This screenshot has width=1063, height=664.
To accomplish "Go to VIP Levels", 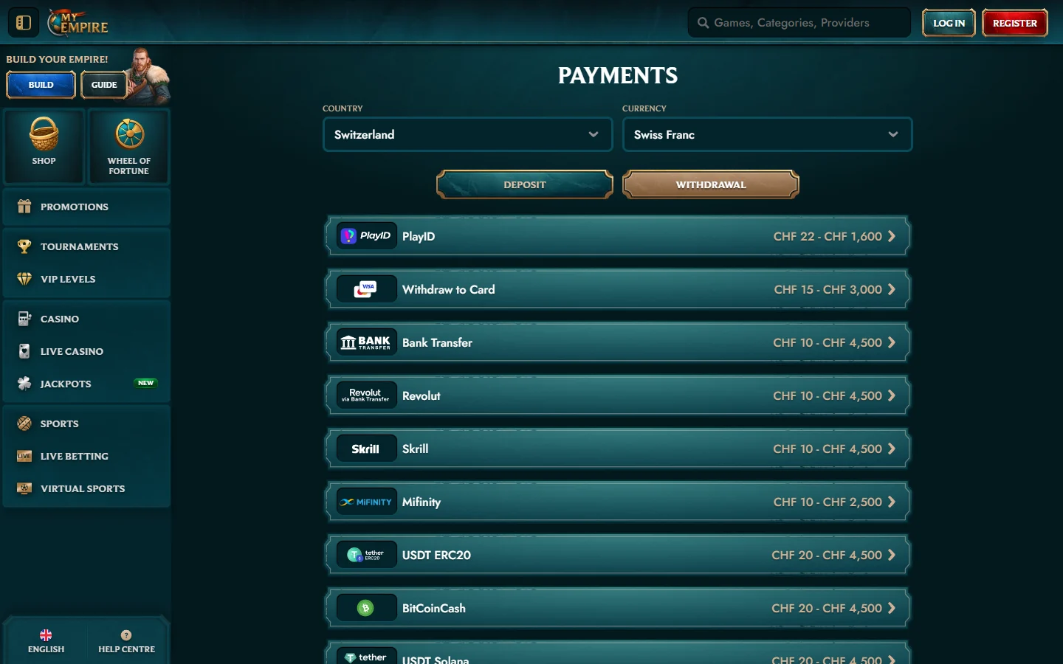I will point(86,279).
